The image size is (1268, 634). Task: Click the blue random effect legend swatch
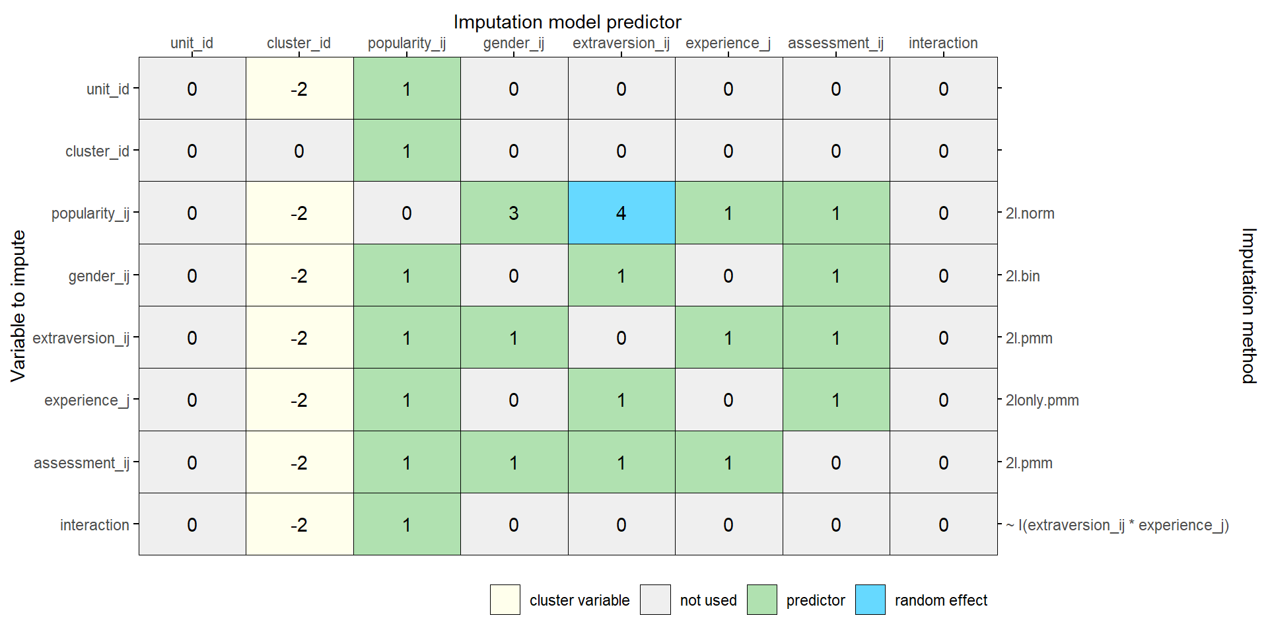tap(870, 600)
